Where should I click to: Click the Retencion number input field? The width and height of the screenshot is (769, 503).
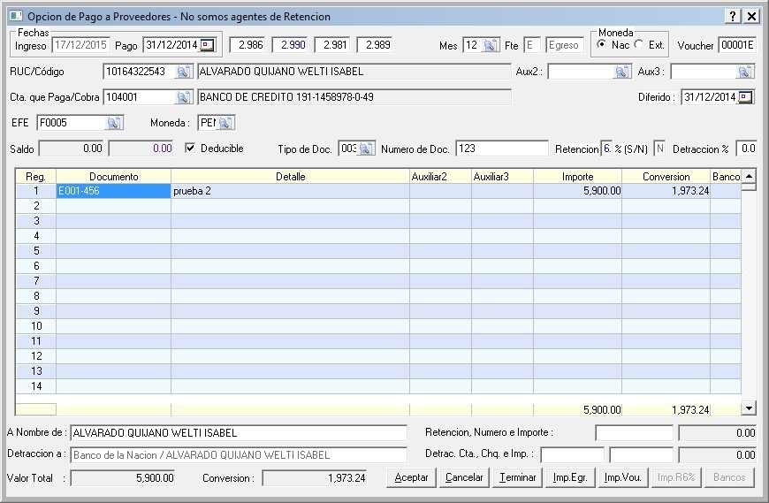pyautogui.click(x=634, y=433)
